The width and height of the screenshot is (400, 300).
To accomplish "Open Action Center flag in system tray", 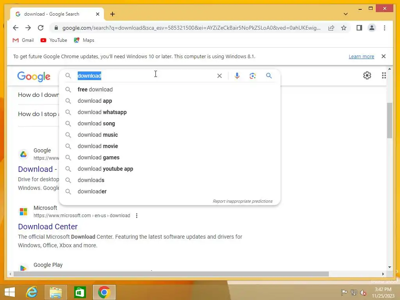I will [x=344, y=292].
